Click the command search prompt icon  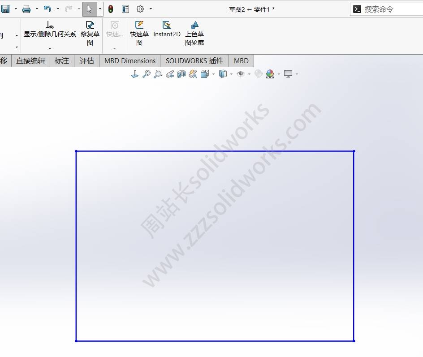[357, 9]
